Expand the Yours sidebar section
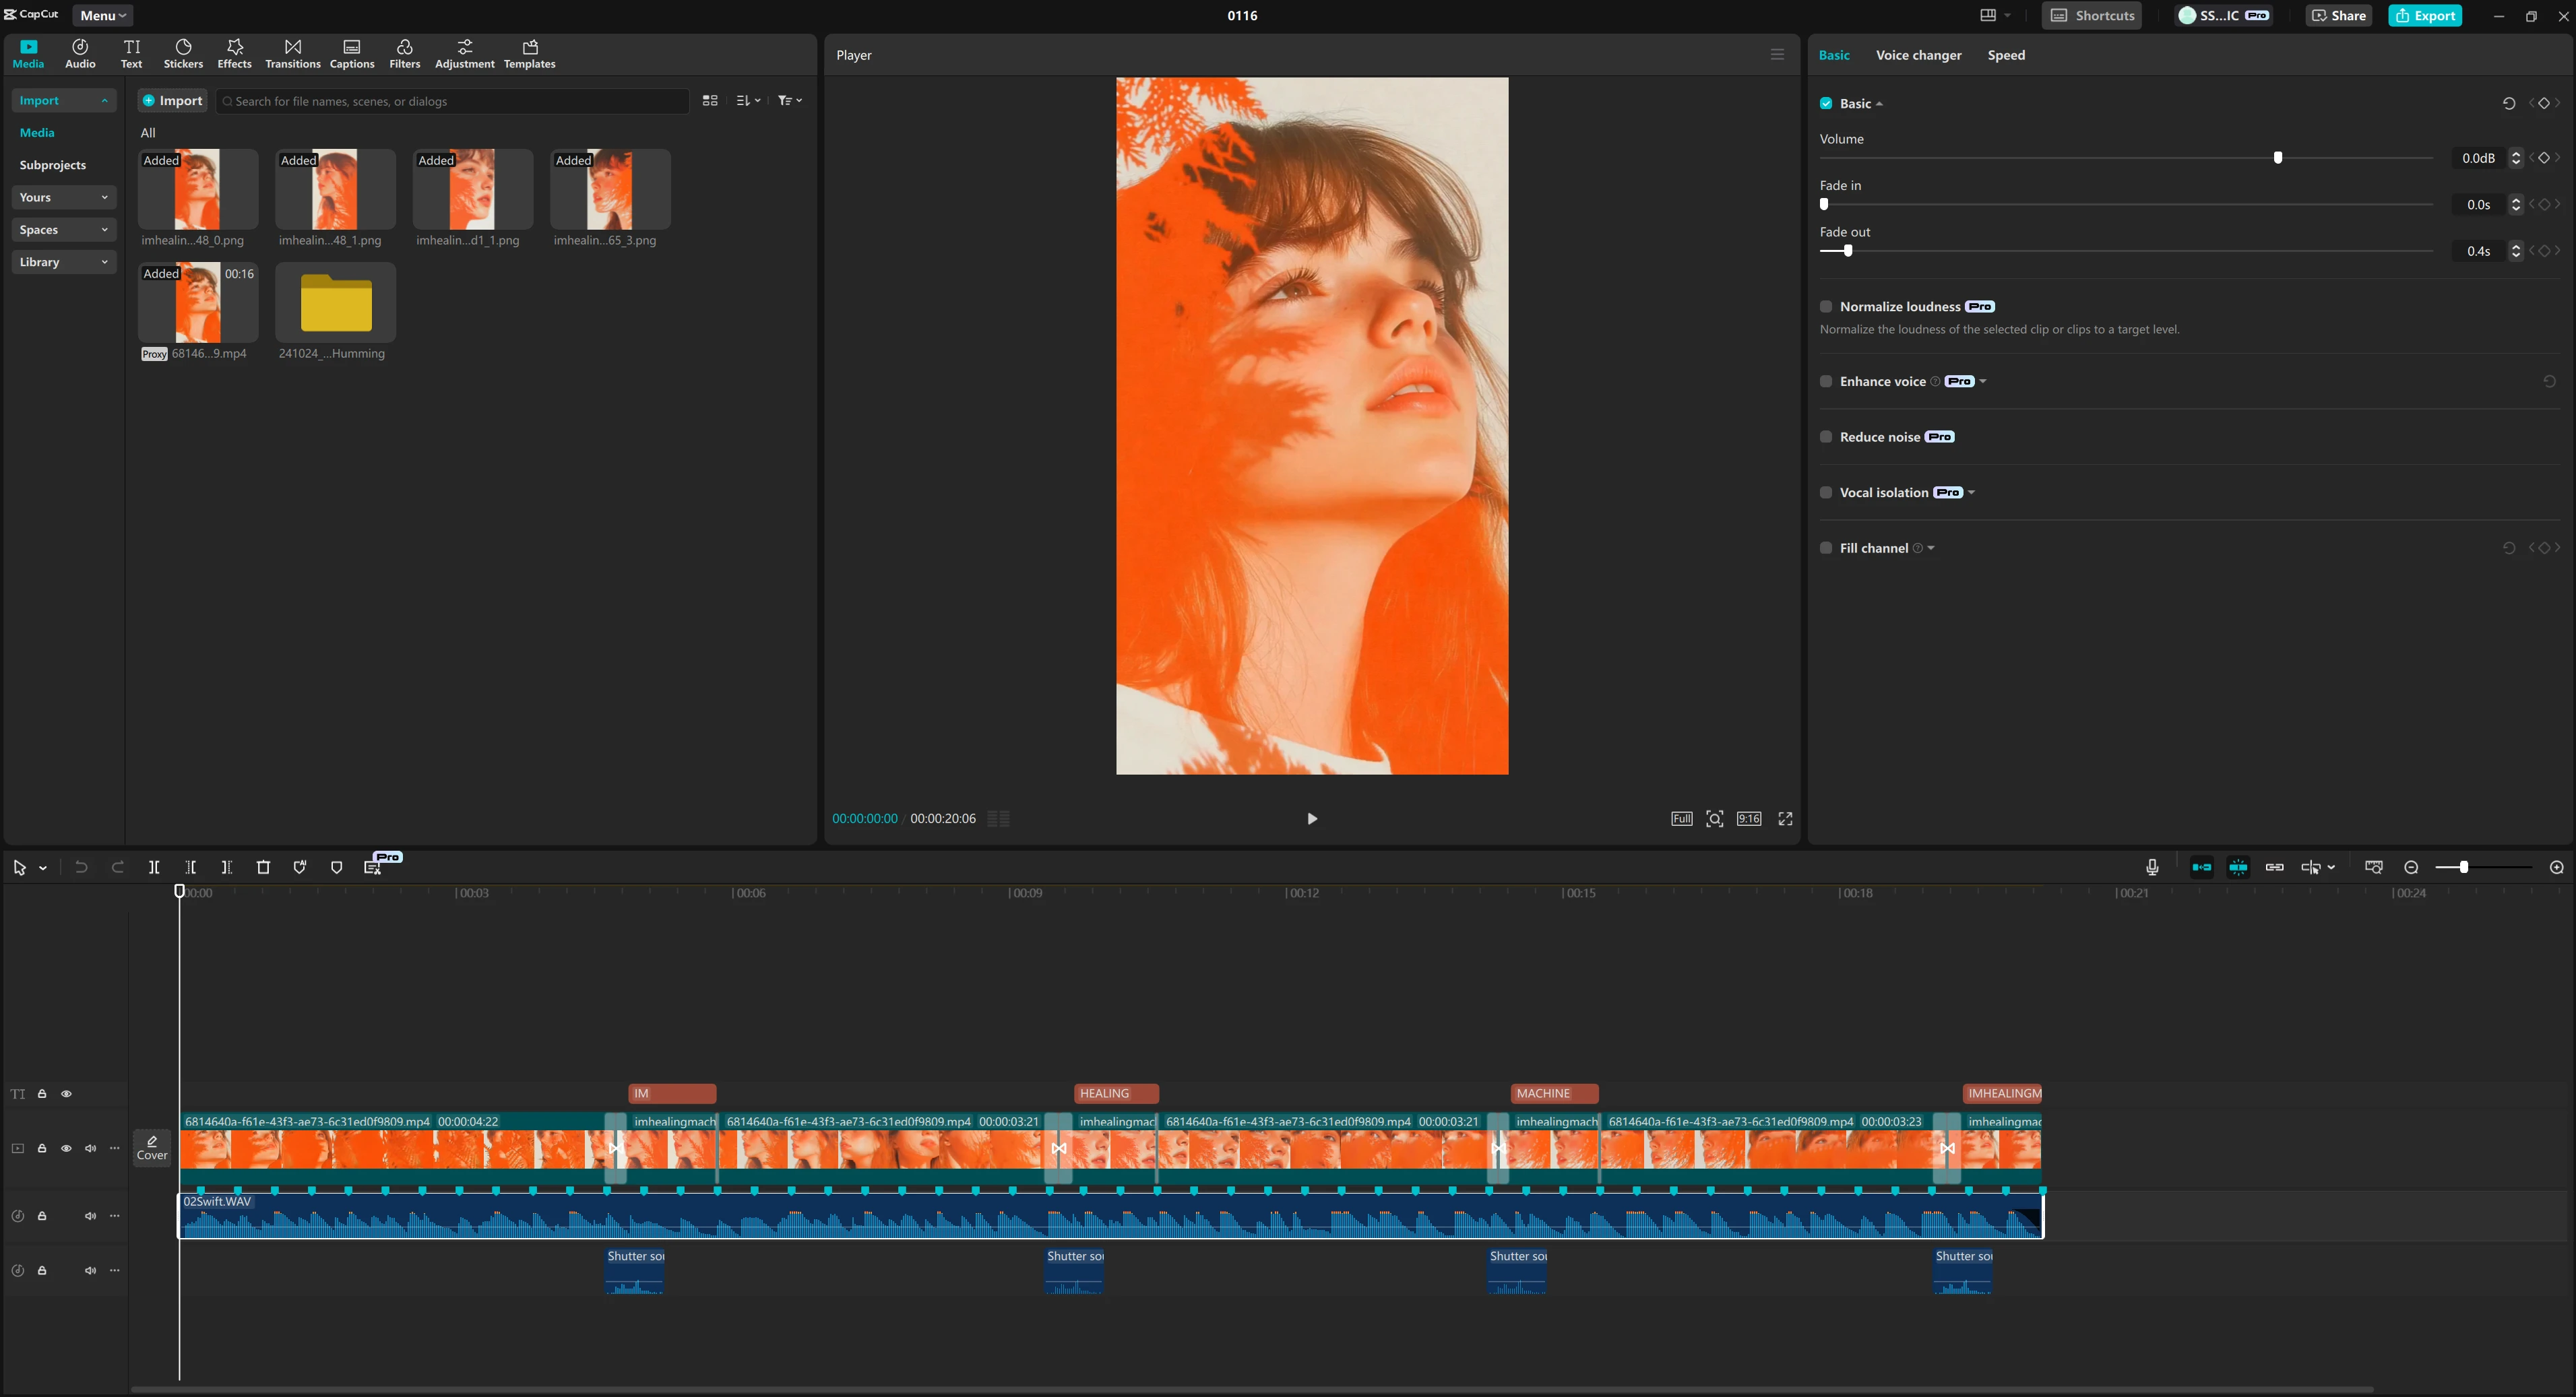This screenshot has width=2576, height=1397. [x=63, y=197]
